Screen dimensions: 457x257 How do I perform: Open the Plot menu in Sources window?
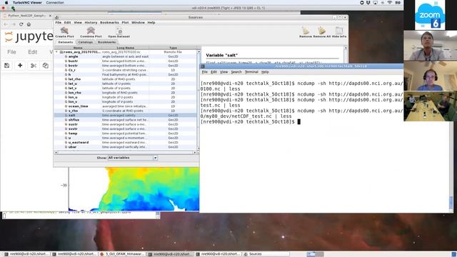coord(125,22)
